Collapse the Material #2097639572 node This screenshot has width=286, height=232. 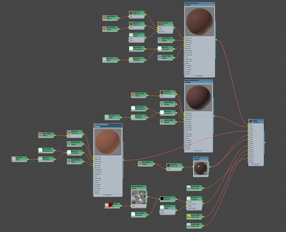point(213,3)
